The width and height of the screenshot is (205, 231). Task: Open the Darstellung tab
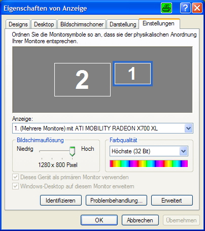[123, 24]
